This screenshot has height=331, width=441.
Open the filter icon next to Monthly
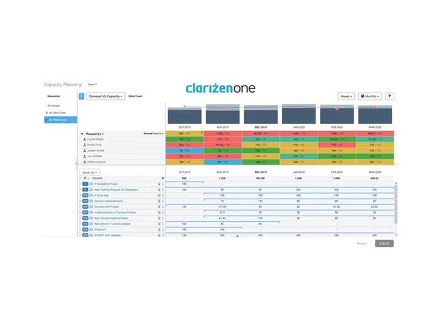pos(390,95)
